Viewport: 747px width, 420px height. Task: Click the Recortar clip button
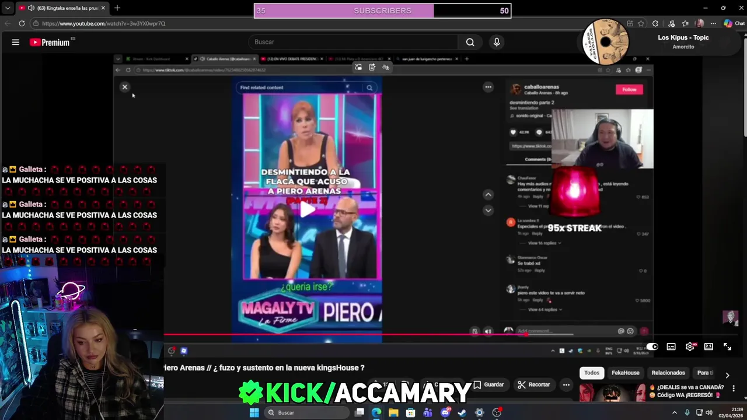coord(534,384)
